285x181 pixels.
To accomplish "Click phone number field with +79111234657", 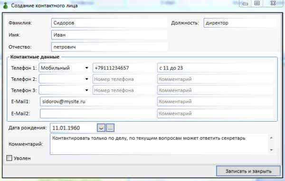I will click(124, 68).
